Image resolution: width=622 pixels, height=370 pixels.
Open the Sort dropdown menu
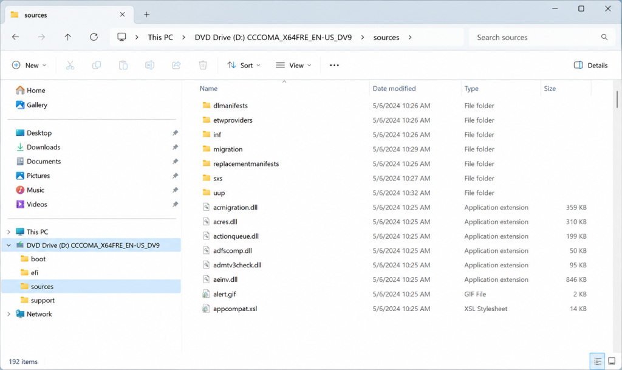(x=244, y=66)
